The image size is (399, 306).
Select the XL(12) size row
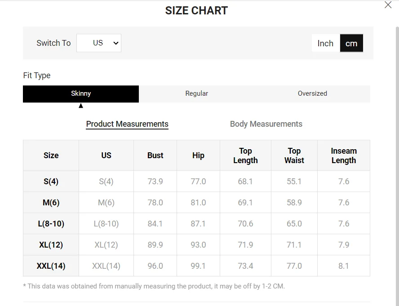coord(196,244)
